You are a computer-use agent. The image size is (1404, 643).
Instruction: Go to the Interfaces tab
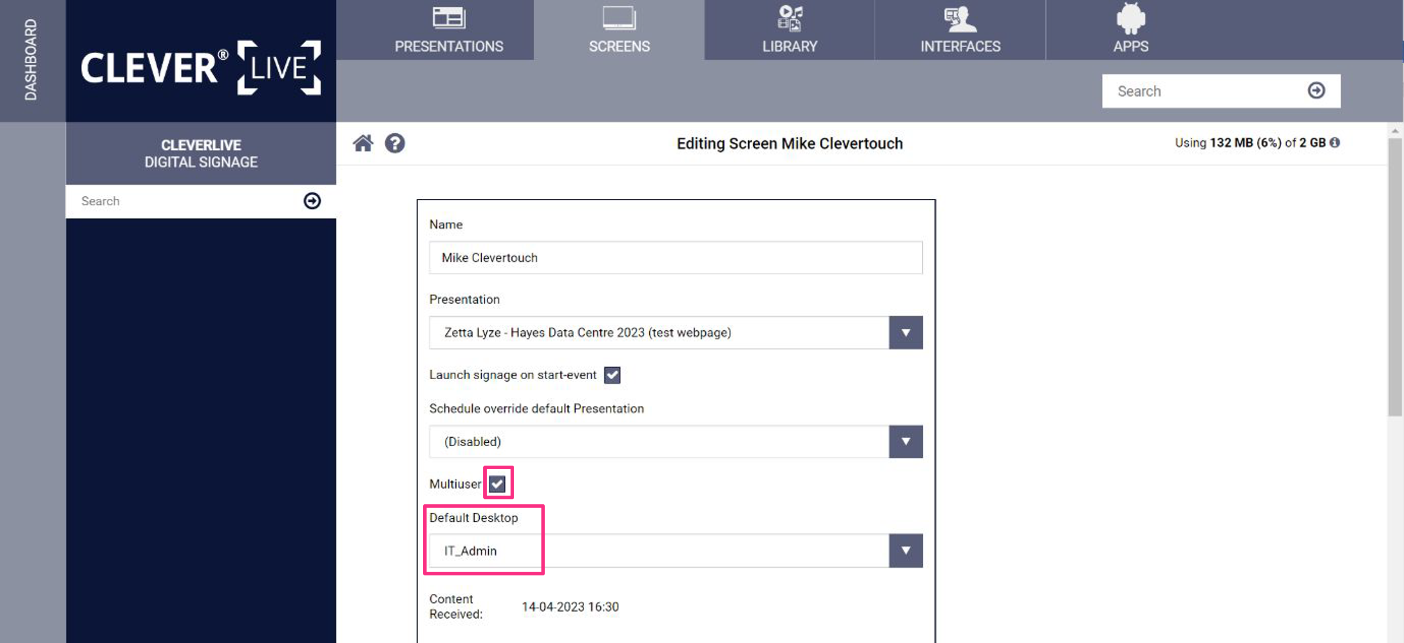pyautogui.click(x=961, y=30)
